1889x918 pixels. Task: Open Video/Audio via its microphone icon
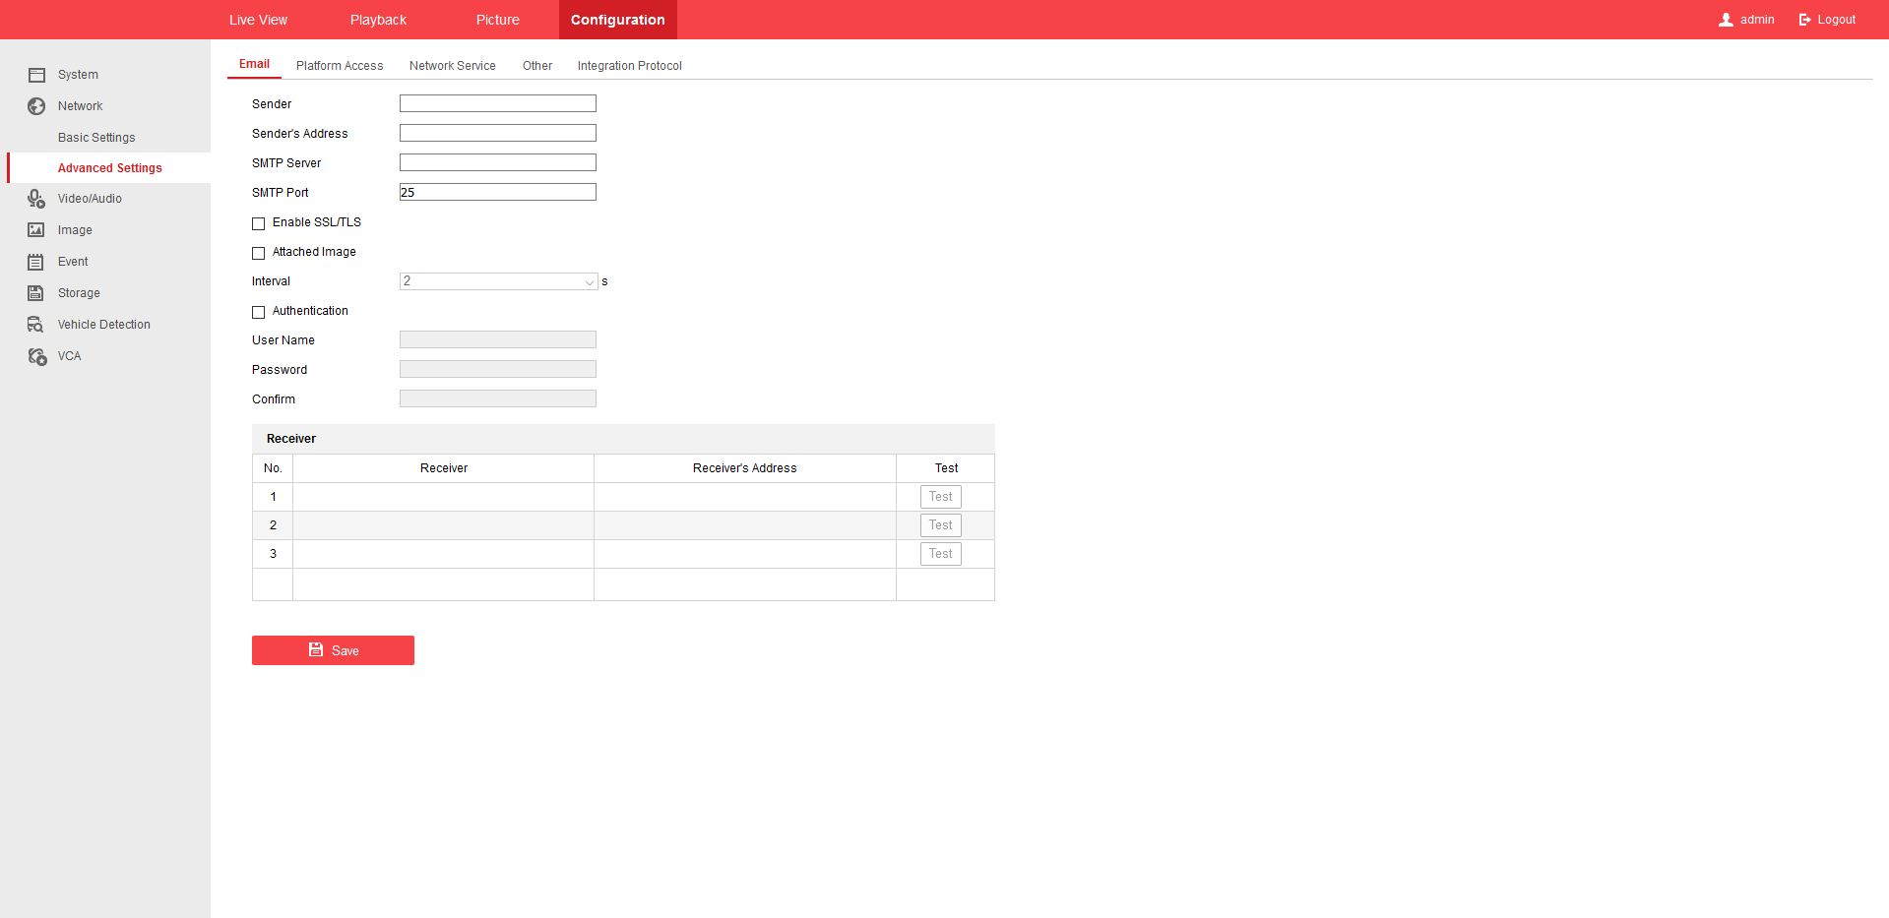coord(36,199)
